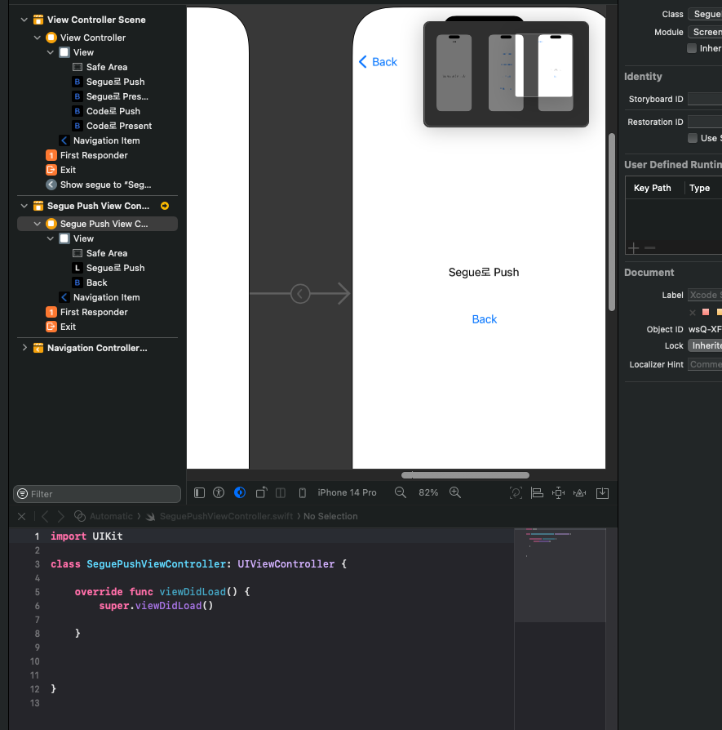Click the vertical canvas scrollbar

click(612, 222)
